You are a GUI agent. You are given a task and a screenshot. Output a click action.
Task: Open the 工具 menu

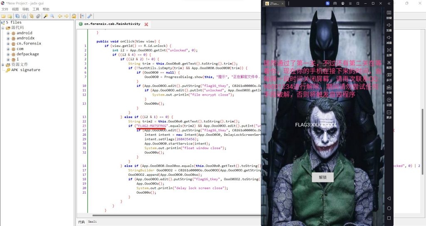(x=36, y=9)
